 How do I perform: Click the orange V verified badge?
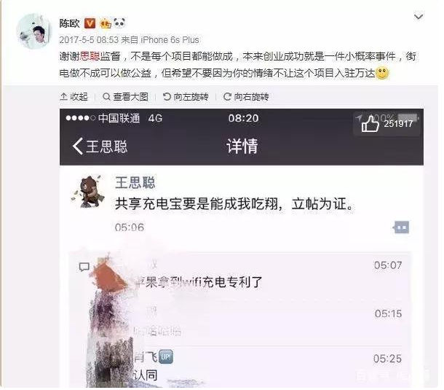pyautogui.click(x=90, y=23)
